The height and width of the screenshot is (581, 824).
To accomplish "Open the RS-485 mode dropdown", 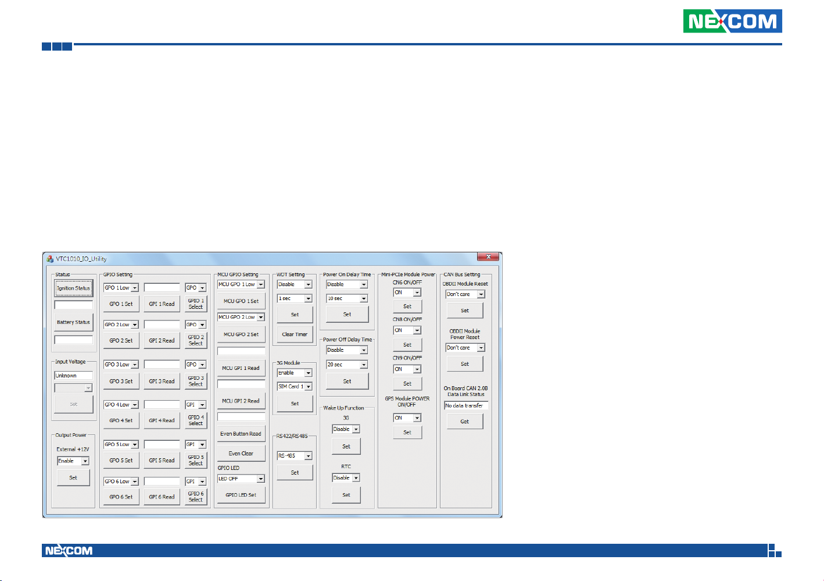I will point(295,456).
